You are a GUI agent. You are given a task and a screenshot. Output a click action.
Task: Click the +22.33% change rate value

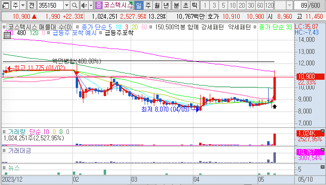point(73,16)
